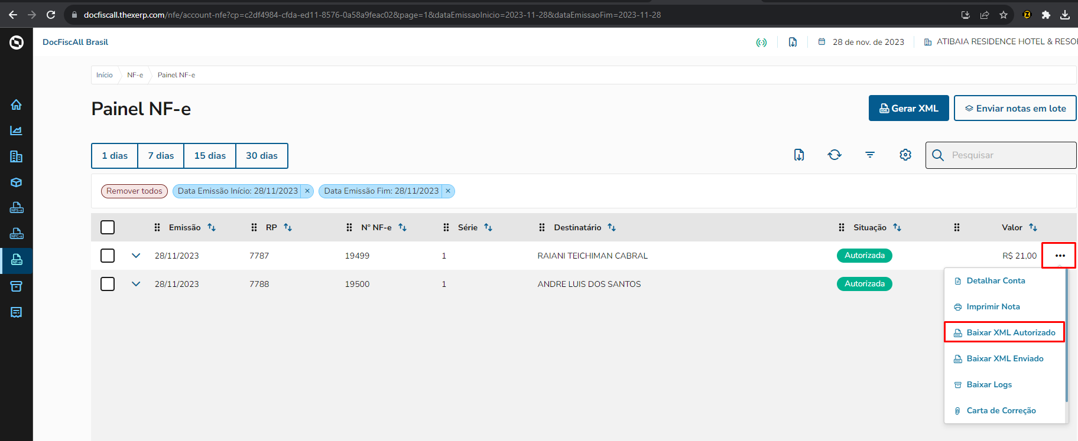The width and height of the screenshot is (1078, 441).
Task: Open the box products sidebar icon
Action: tap(16, 182)
